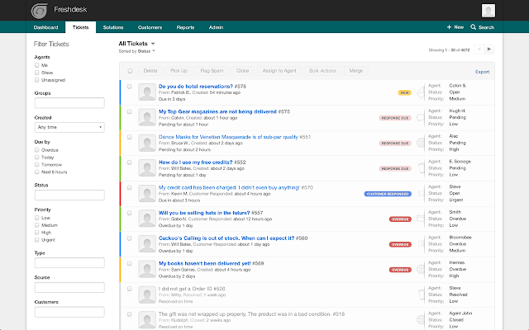Image resolution: width=529 pixels, height=330 pixels.
Task: Open the Assign to Agent dropdown
Action: coord(279,71)
